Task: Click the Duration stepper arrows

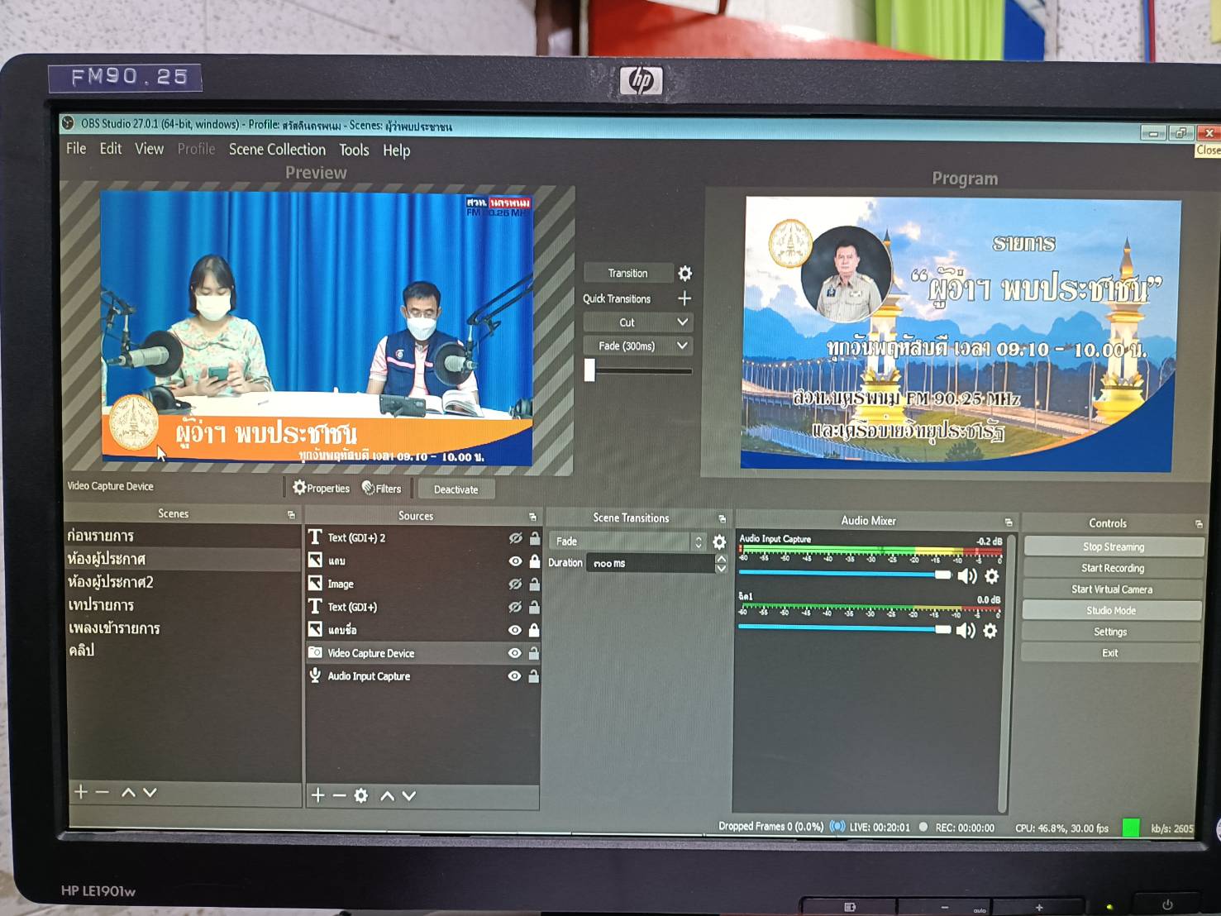Action: coord(721,563)
